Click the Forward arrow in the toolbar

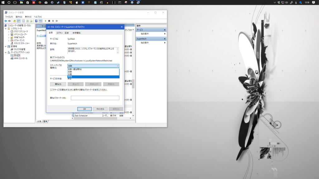point(9,21)
